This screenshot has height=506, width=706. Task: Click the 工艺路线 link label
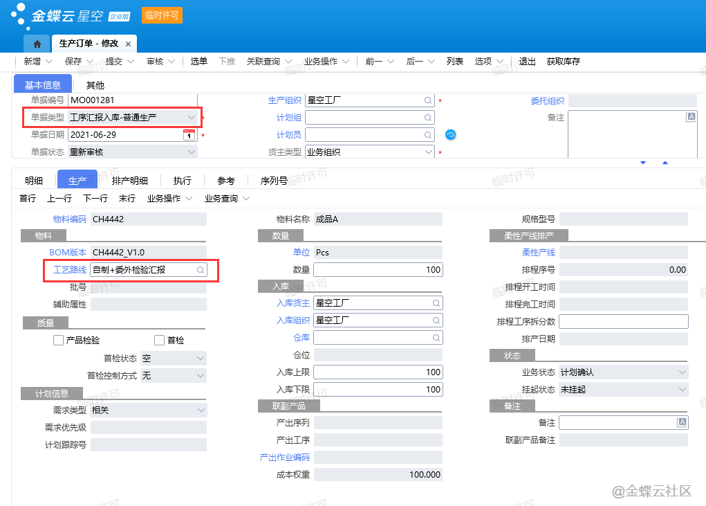tap(70, 270)
